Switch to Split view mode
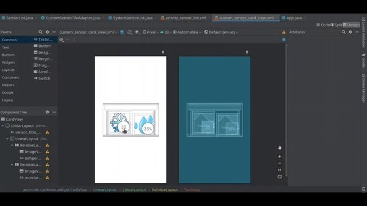This screenshot has height=206, width=367. point(337,25)
